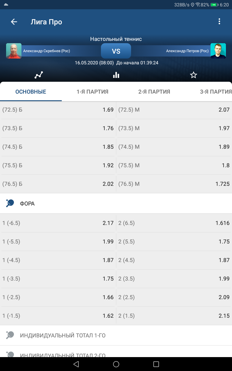Tap the back arrow icon
This screenshot has height=371, width=232.
click(14, 22)
